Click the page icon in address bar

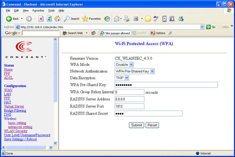tap(18, 27)
